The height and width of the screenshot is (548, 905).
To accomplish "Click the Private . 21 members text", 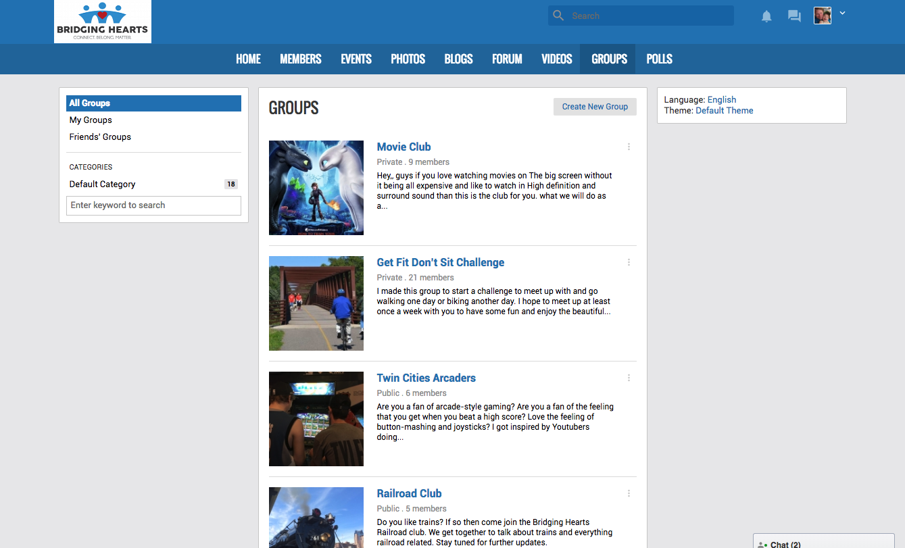I will pyautogui.click(x=415, y=278).
